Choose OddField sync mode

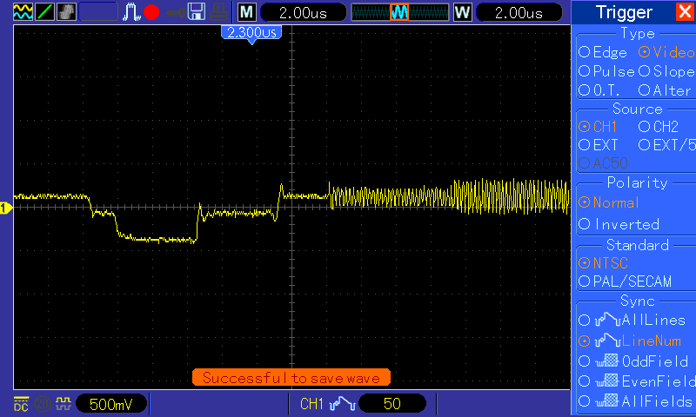(633, 361)
